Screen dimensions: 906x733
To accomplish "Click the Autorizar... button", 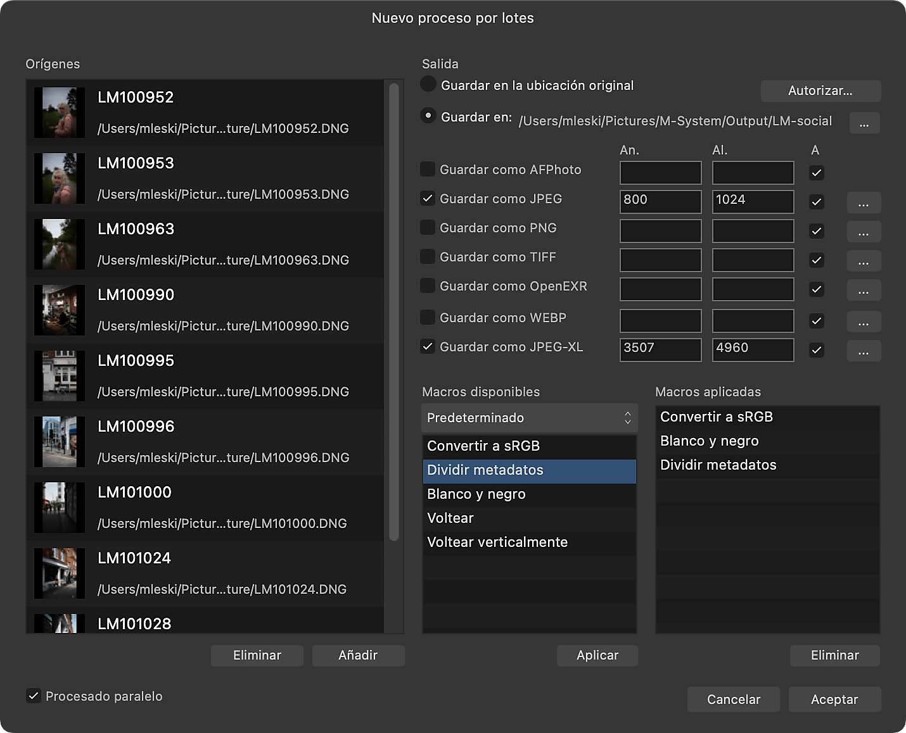I will click(820, 91).
